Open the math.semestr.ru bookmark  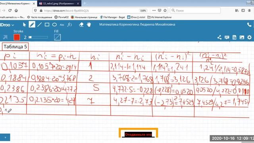[12, 17]
